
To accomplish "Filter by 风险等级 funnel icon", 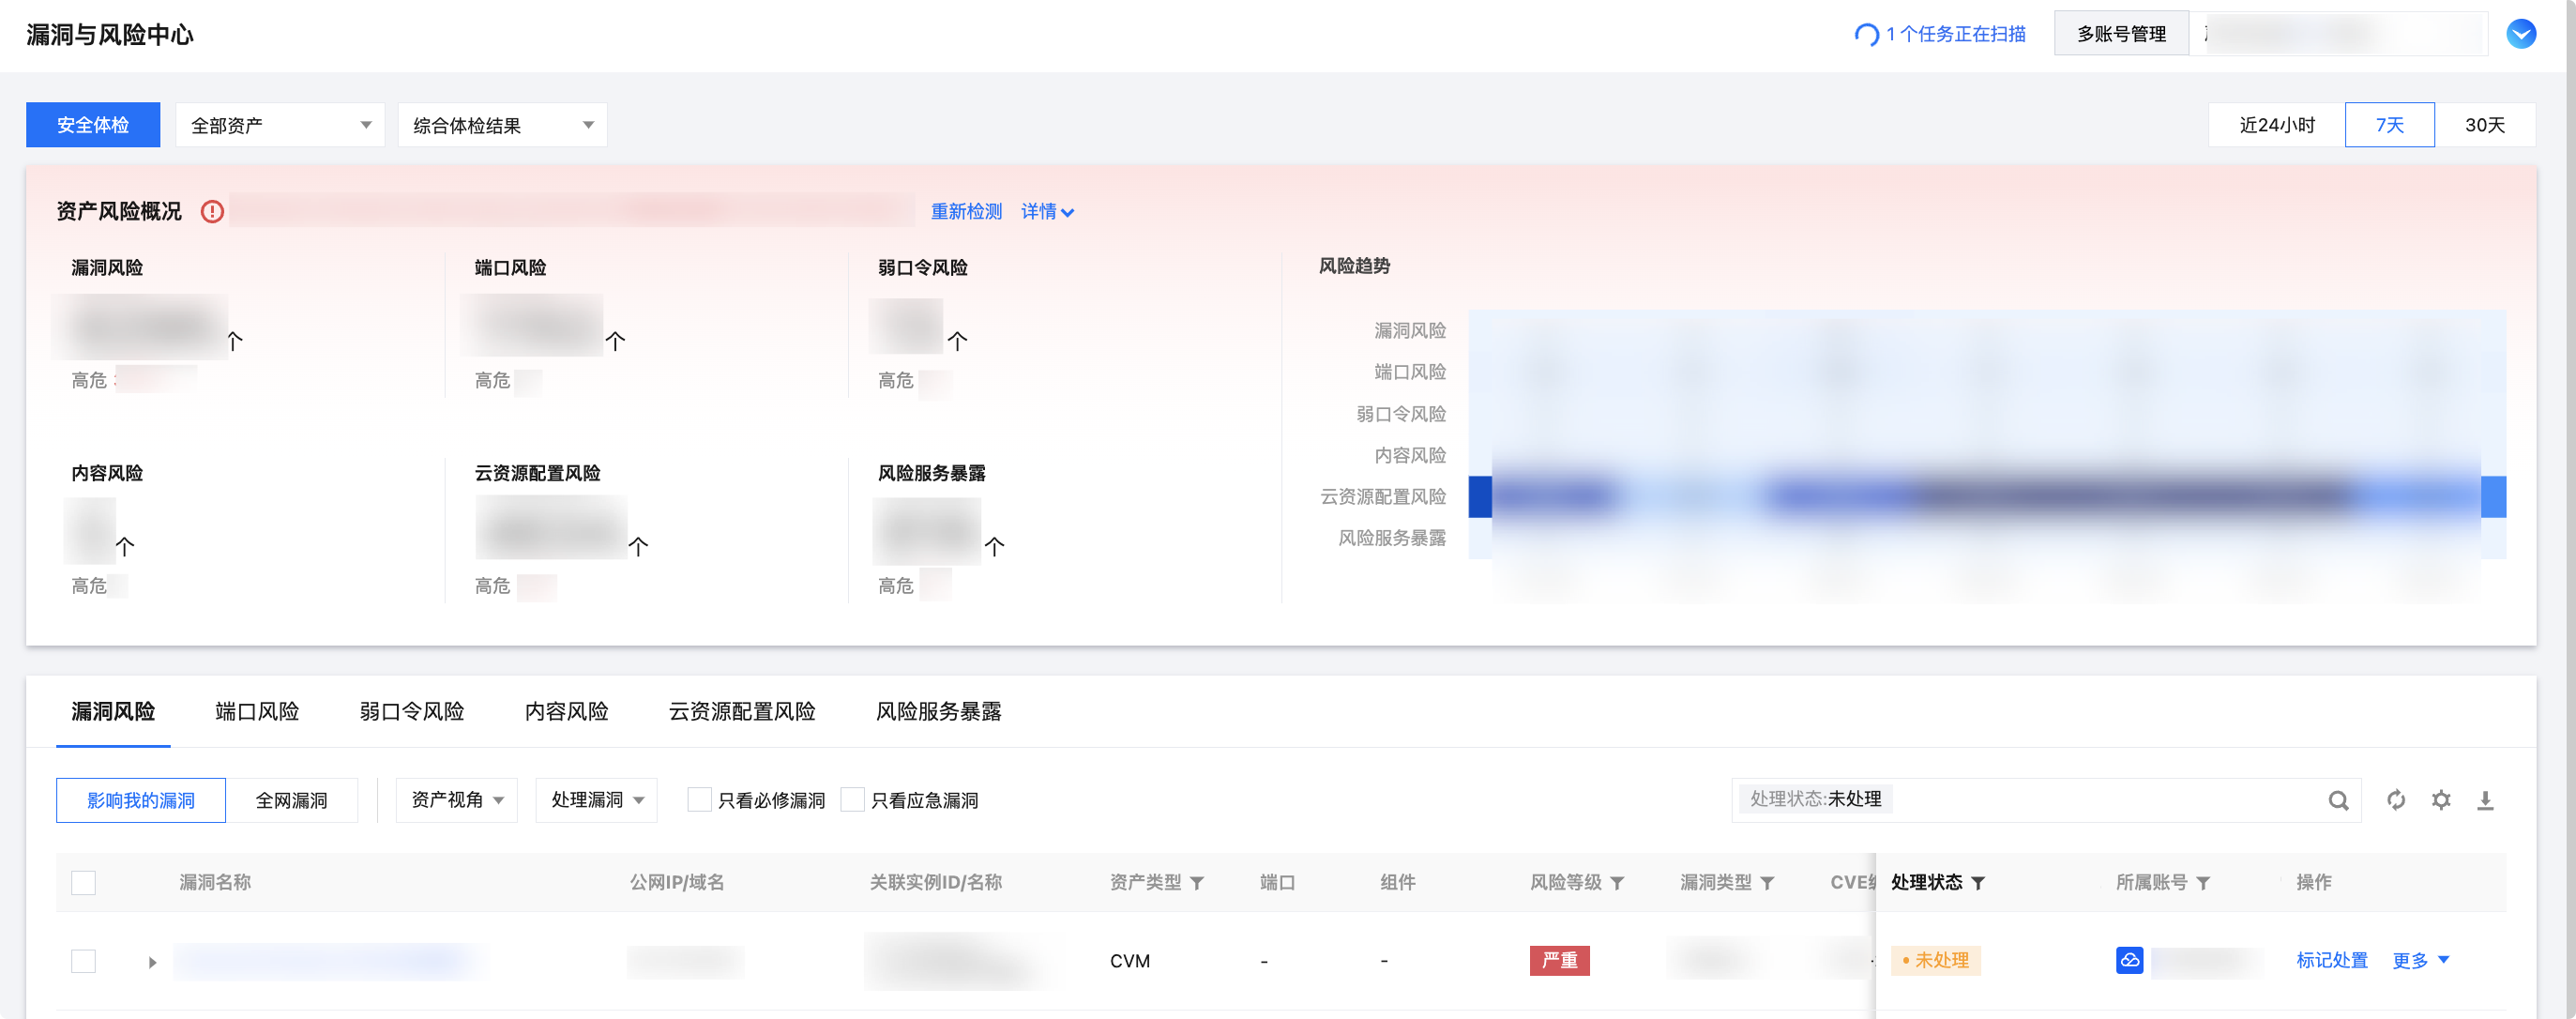I will (1617, 883).
